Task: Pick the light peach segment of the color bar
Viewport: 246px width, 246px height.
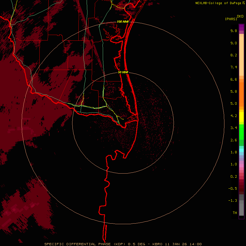Action: tap(241, 56)
